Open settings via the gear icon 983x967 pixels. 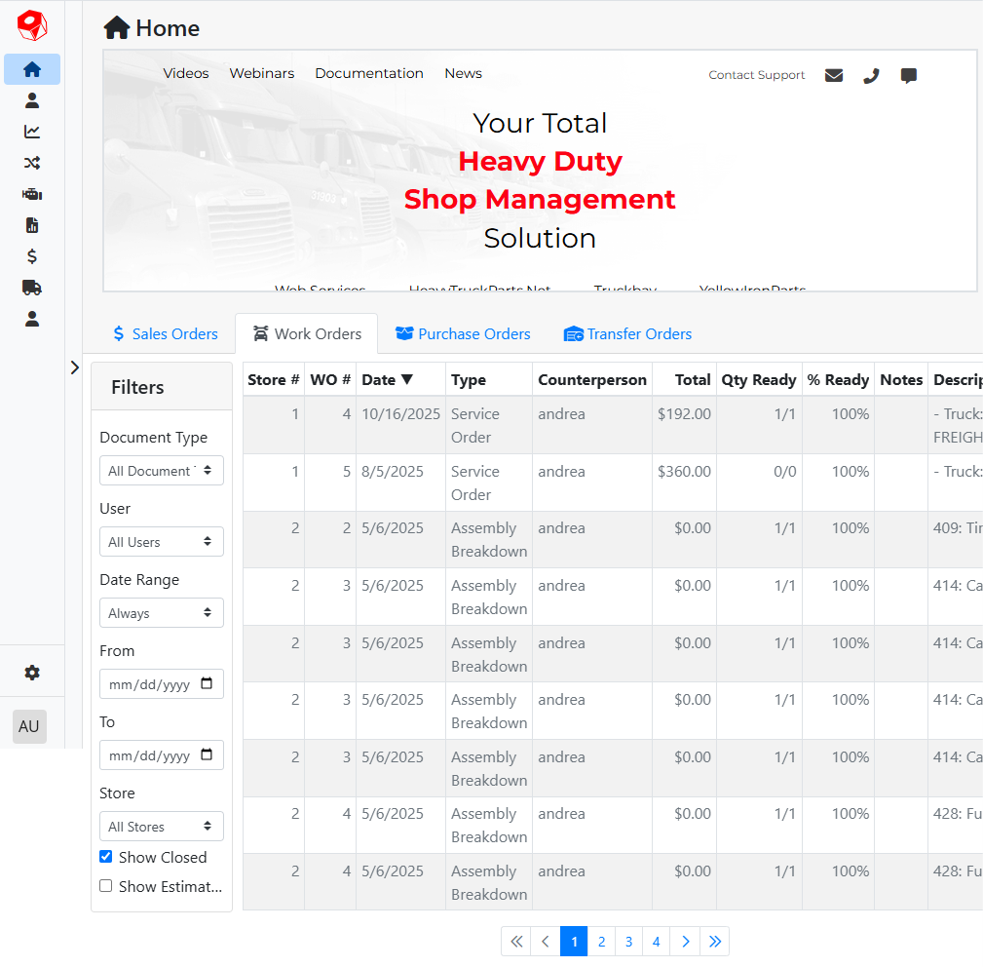(32, 673)
